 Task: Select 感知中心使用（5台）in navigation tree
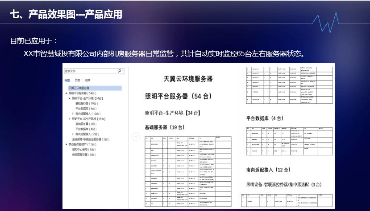pyautogui.click(x=84, y=150)
